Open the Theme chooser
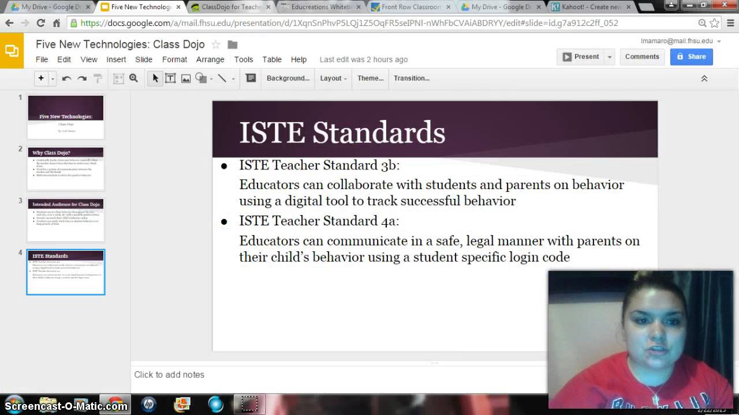 (370, 78)
